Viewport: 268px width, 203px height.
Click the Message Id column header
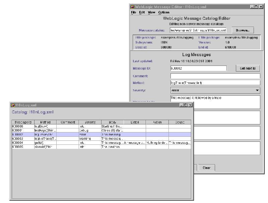[23, 122]
